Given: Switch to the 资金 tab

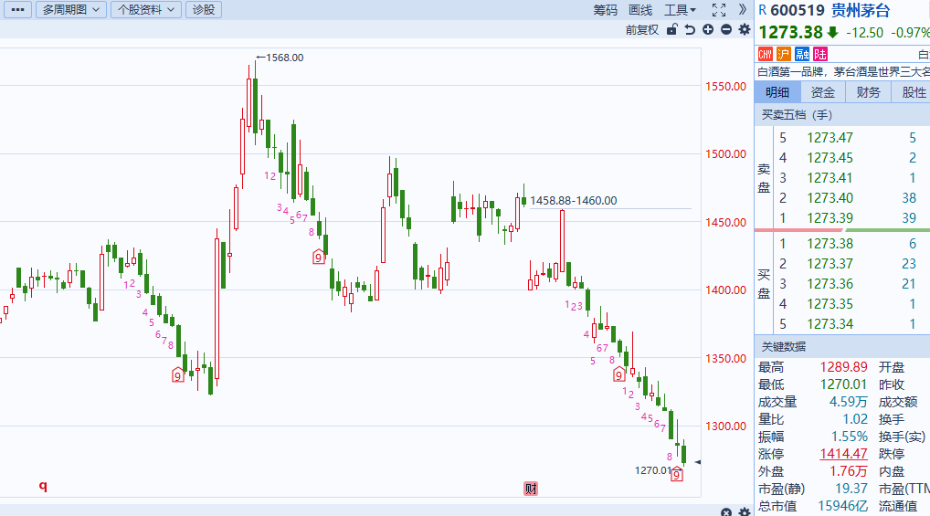Looking at the screenshot, I should click(822, 92).
